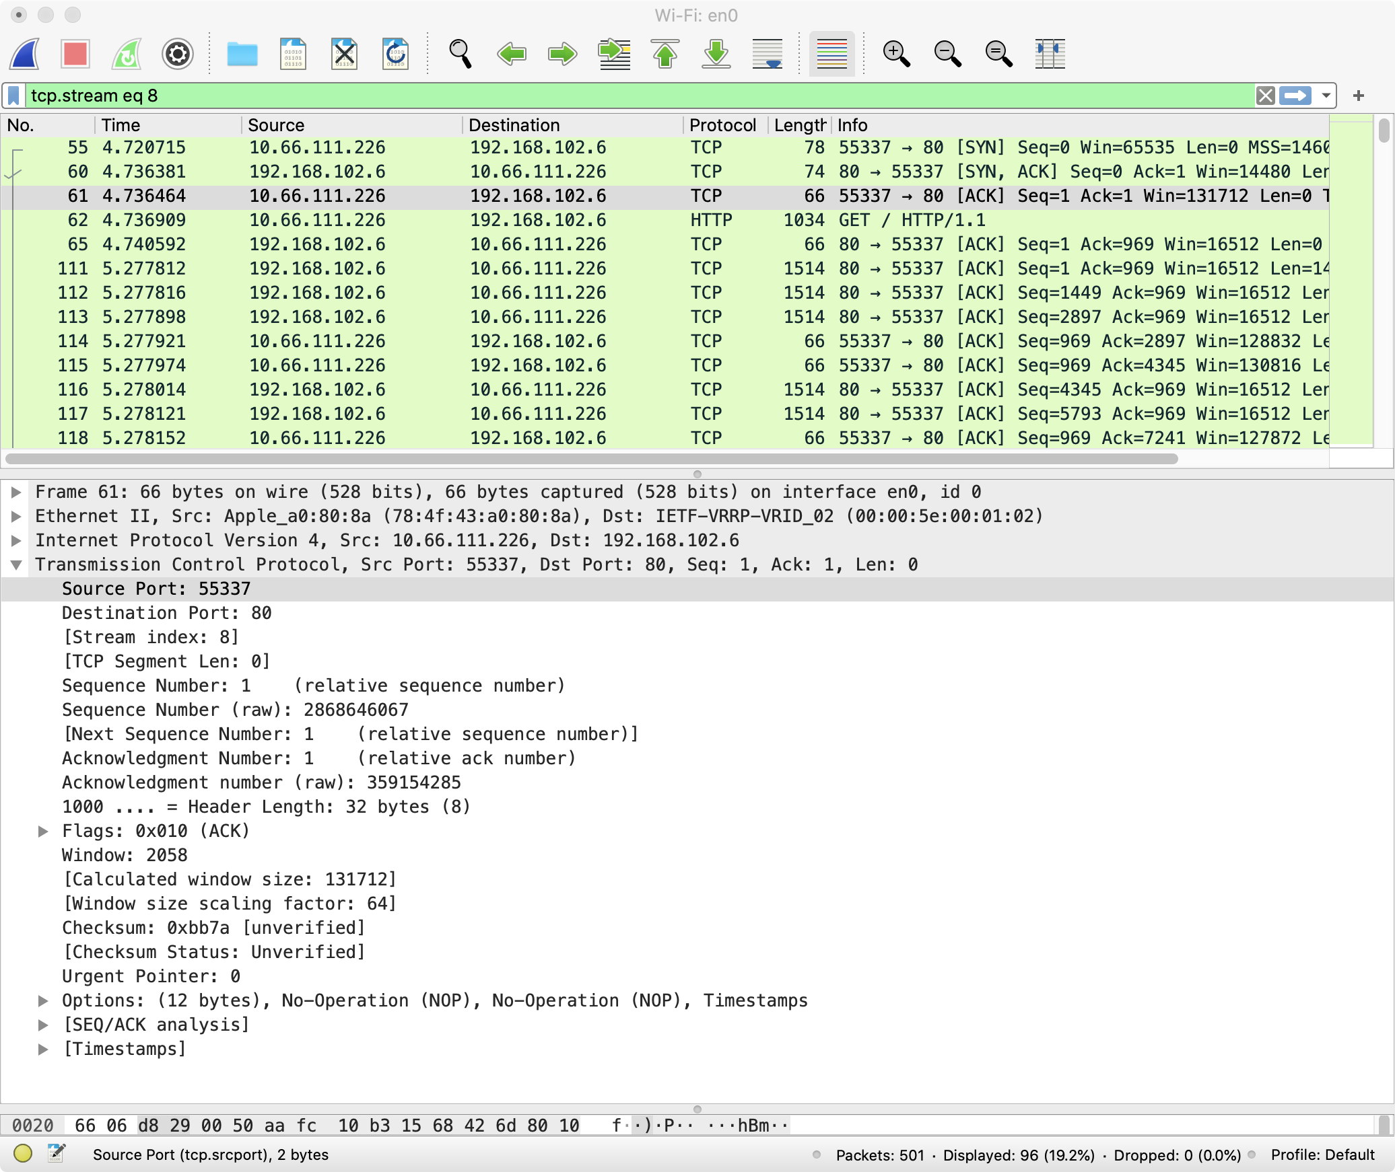1395x1172 pixels.
Task: Click go to specified packet icon
Action: (614, 54)
